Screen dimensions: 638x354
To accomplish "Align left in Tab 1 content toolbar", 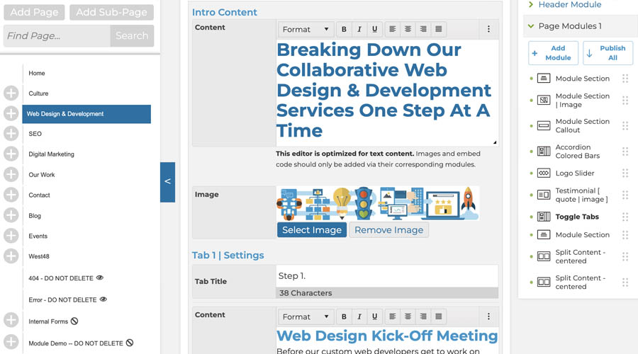I will click(393, 316).
